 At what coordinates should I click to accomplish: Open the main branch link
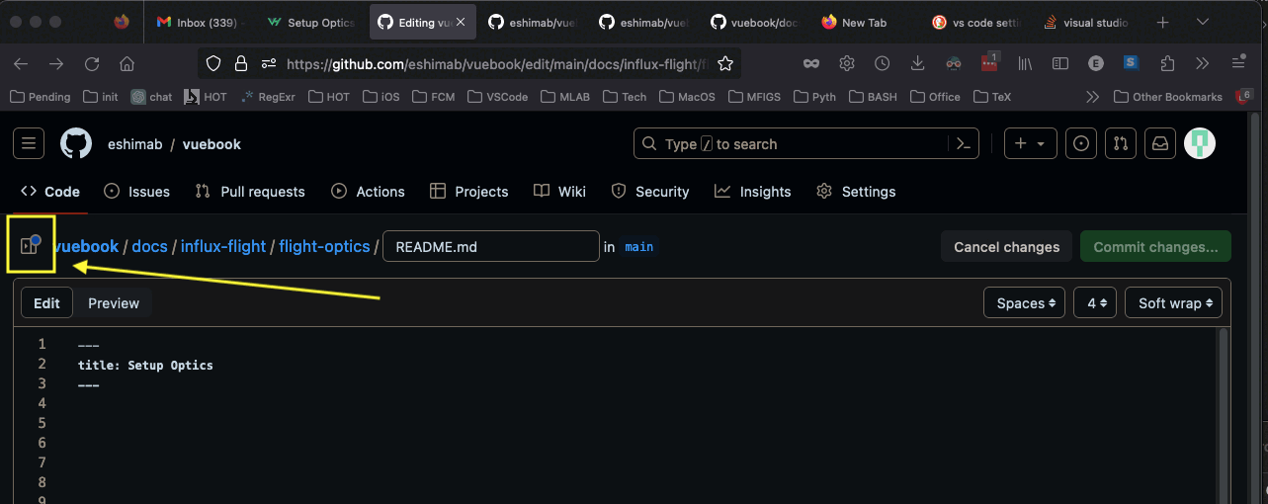639,247
